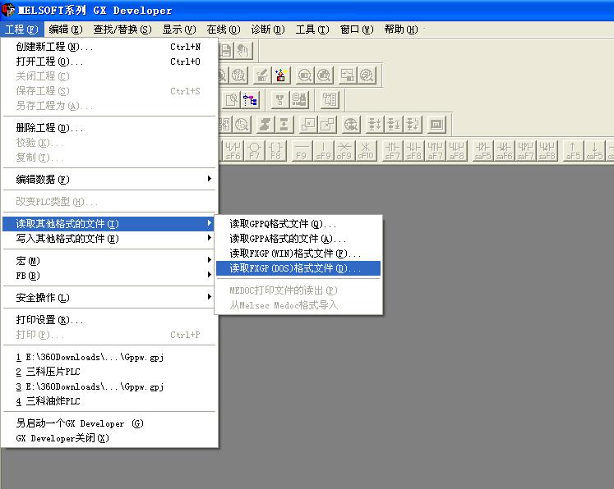
Task: Click the saF5 ladder toolbar symbol
Action: click(482, 150)
